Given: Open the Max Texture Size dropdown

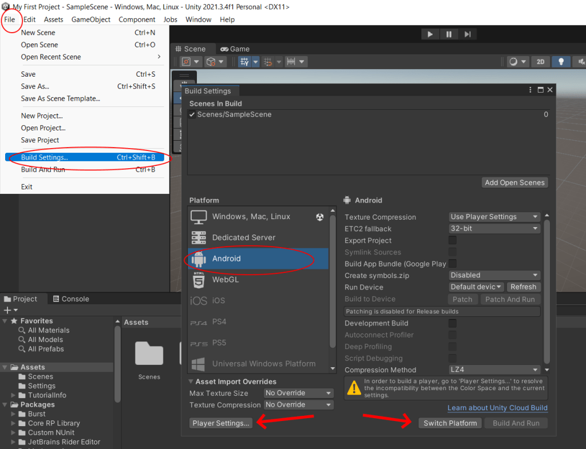Looking at the screenshot, I should (299, 393).
